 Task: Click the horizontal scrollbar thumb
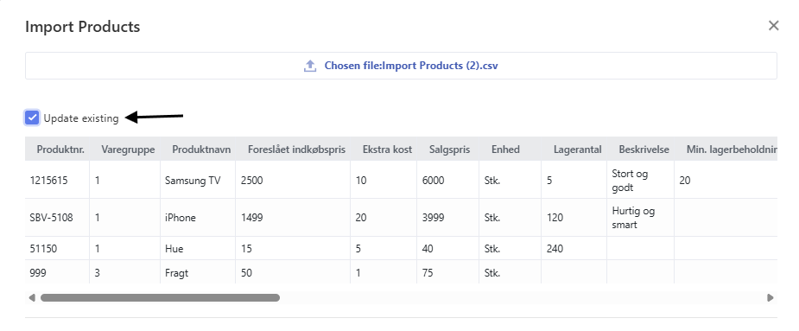tap(160, 297)
